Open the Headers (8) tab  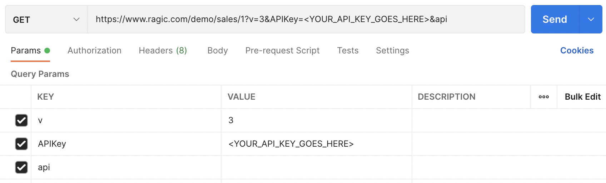point(163,51)
